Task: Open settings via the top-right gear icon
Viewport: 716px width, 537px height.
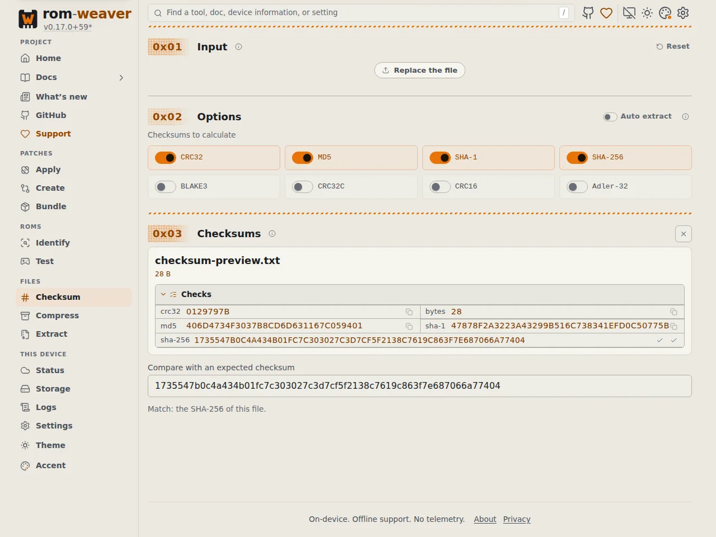Action: 683,13
